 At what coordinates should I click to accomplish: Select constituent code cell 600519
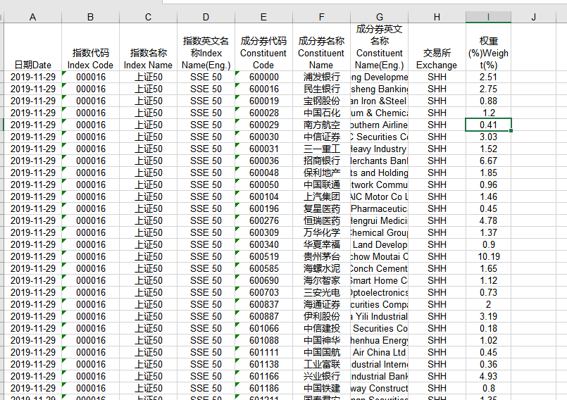[263, 256]
